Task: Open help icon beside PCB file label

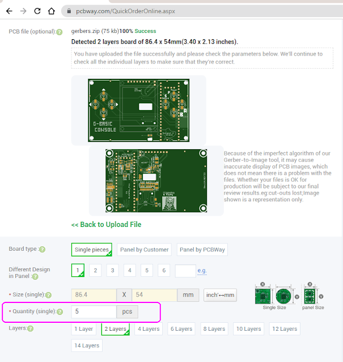Action: pos(60,32)
